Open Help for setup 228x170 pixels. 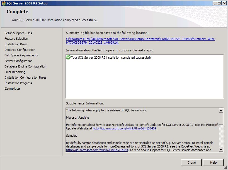tap(213, 162)
